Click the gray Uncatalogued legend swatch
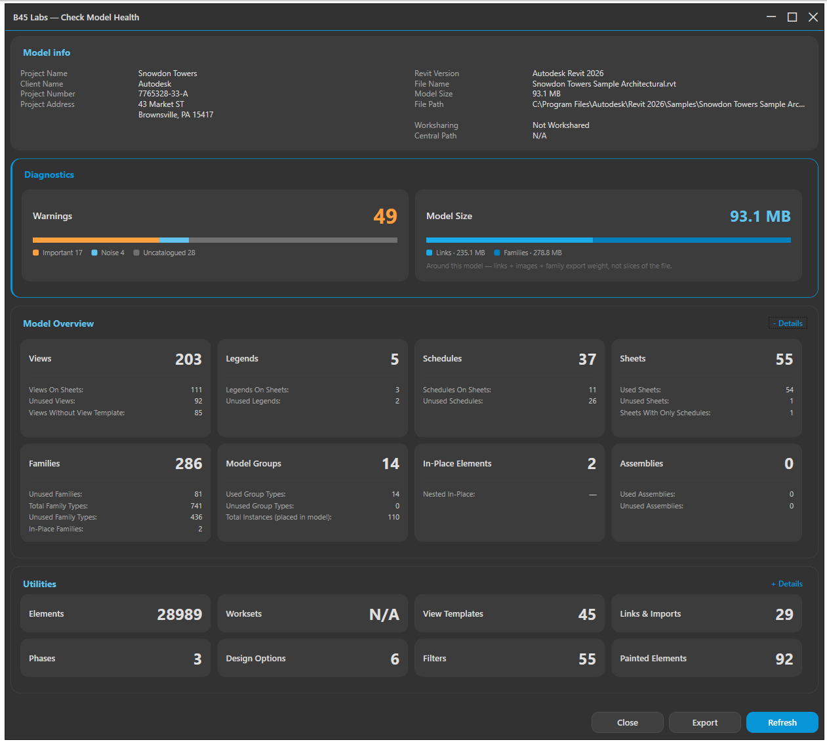827x742 pixels. (x=136, y=253)
